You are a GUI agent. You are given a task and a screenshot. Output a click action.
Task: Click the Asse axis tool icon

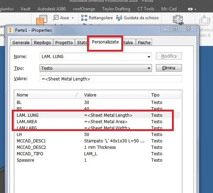click(56, 18)
